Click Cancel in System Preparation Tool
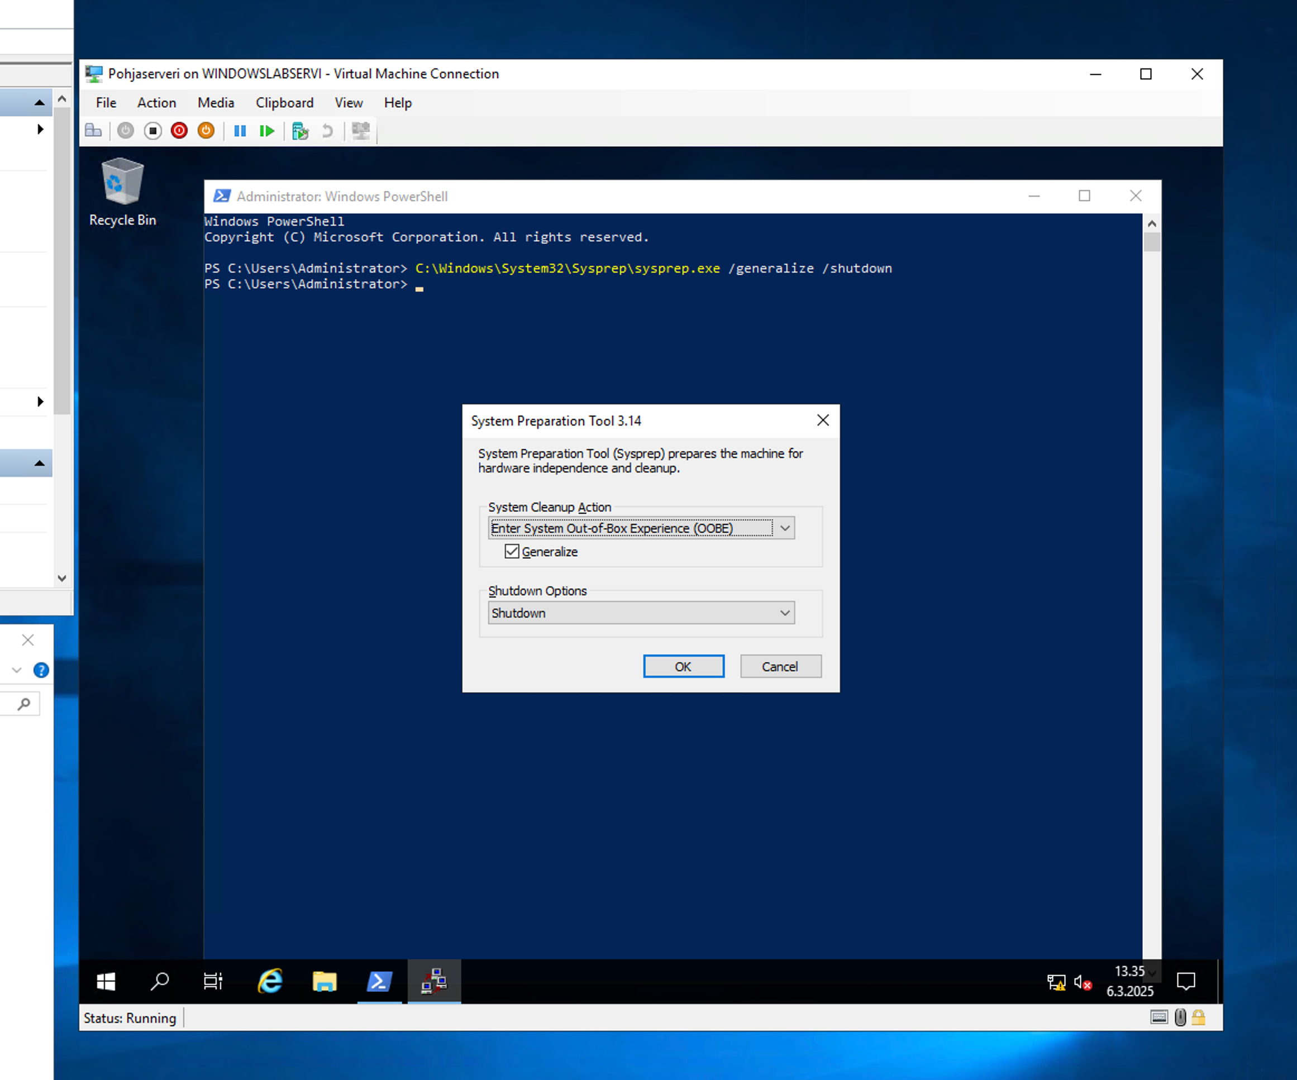 click(780, 666)
